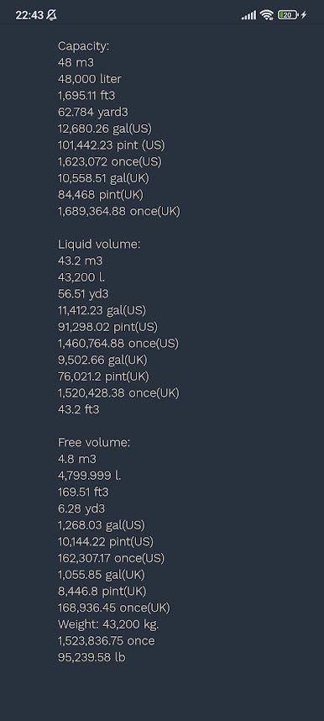Select the Free volume heading
The height and width of the screenshot is (721, 324).
(94, 443)
